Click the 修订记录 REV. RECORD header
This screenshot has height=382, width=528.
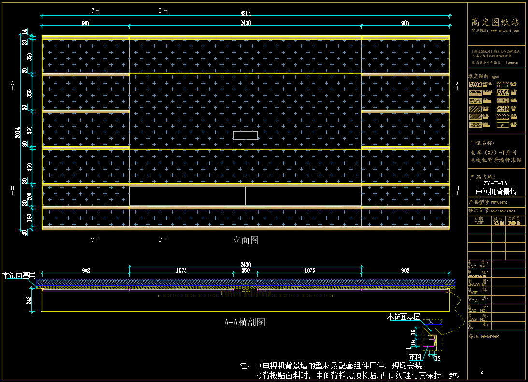[x=492, y=211]
